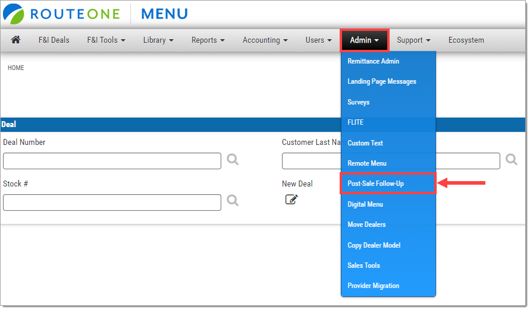Expand the Accounting dropdown

(x=265, y=40)
